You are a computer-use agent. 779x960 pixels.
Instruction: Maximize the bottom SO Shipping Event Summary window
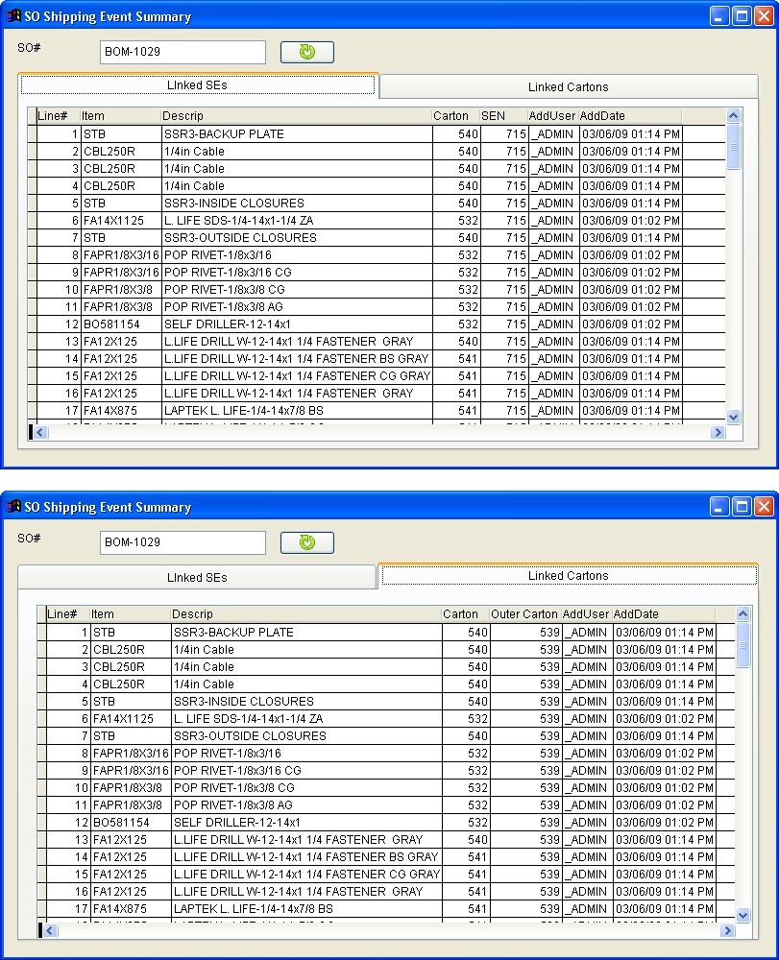tap(742, 507)
